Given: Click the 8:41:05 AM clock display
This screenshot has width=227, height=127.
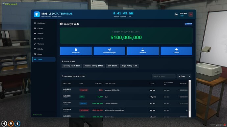Looking at the screenshot, I should click(123, 13).
